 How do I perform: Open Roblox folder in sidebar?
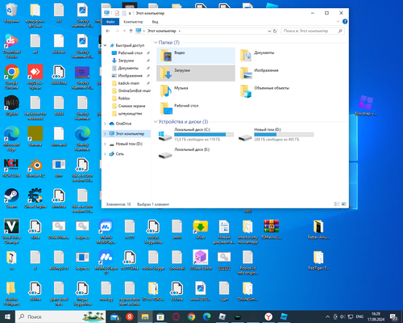(x=124, y=99)
